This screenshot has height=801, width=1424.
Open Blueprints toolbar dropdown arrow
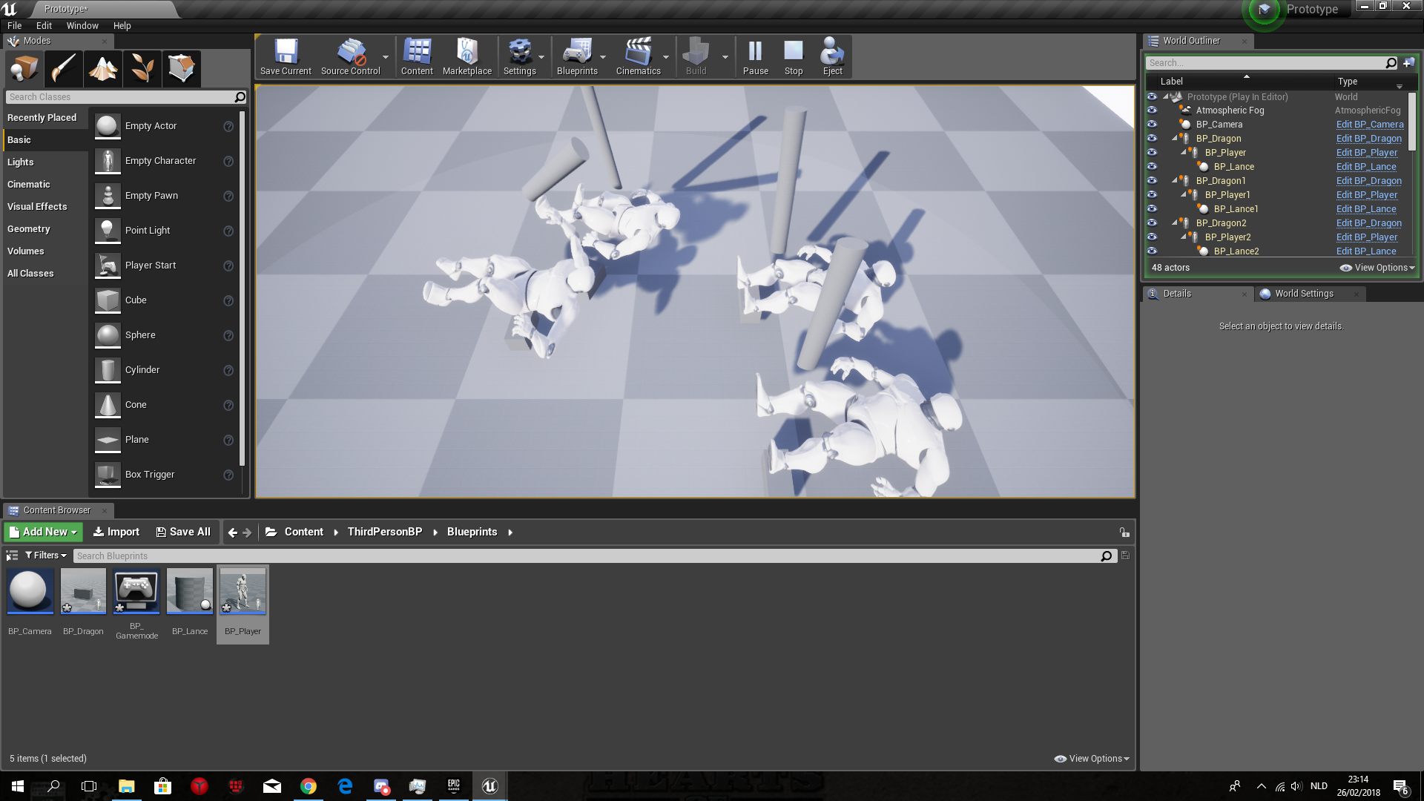pyautogui.click(x=603, y=57)
